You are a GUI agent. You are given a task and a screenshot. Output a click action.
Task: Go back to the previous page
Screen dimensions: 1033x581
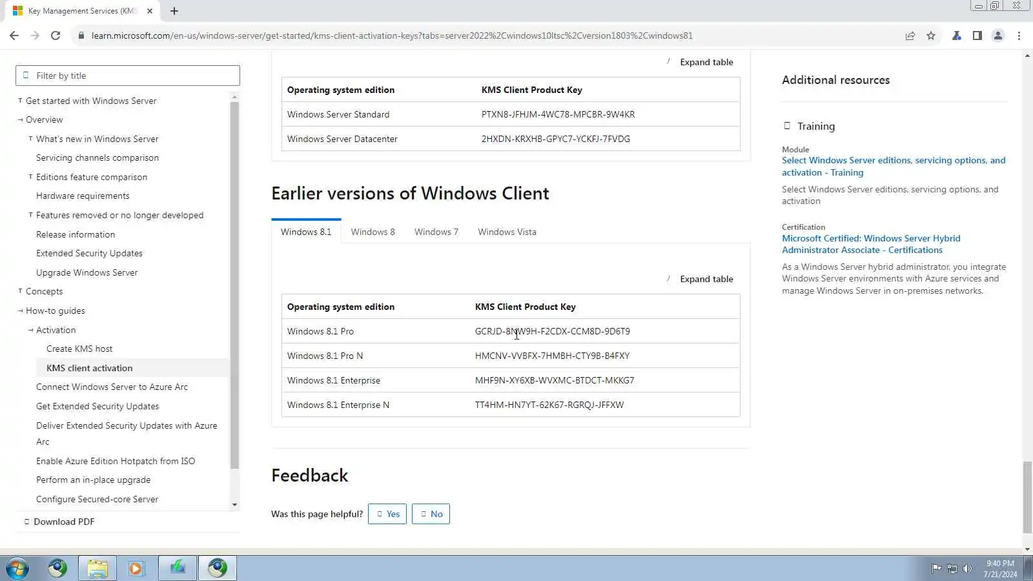pos(14,36)
